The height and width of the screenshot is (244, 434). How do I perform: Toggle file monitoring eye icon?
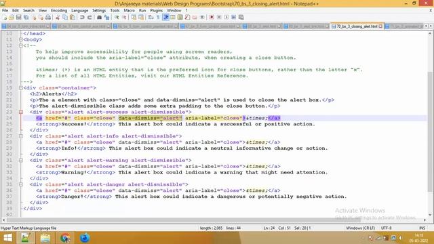click(202, 18)
